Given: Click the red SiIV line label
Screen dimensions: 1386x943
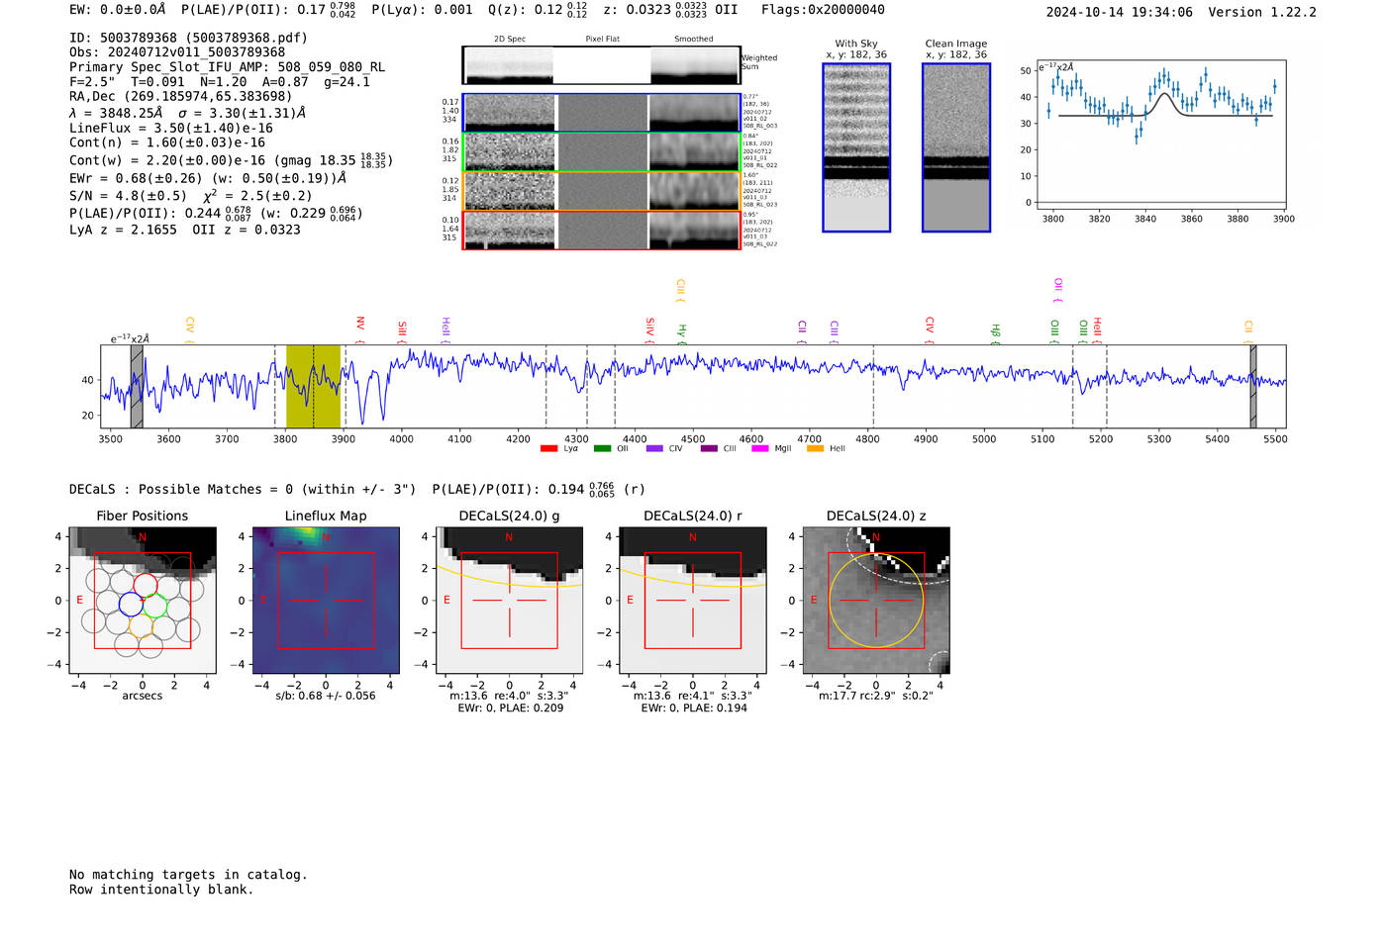Looking at the screenshot, I should click(650, 330).
